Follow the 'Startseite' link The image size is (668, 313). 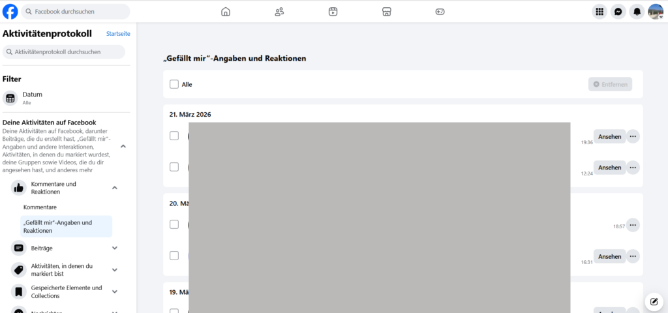[118, 33]
